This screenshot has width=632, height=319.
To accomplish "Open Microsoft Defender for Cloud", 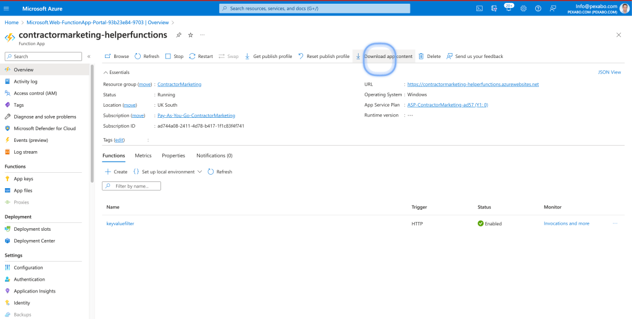I will [45, 128].
